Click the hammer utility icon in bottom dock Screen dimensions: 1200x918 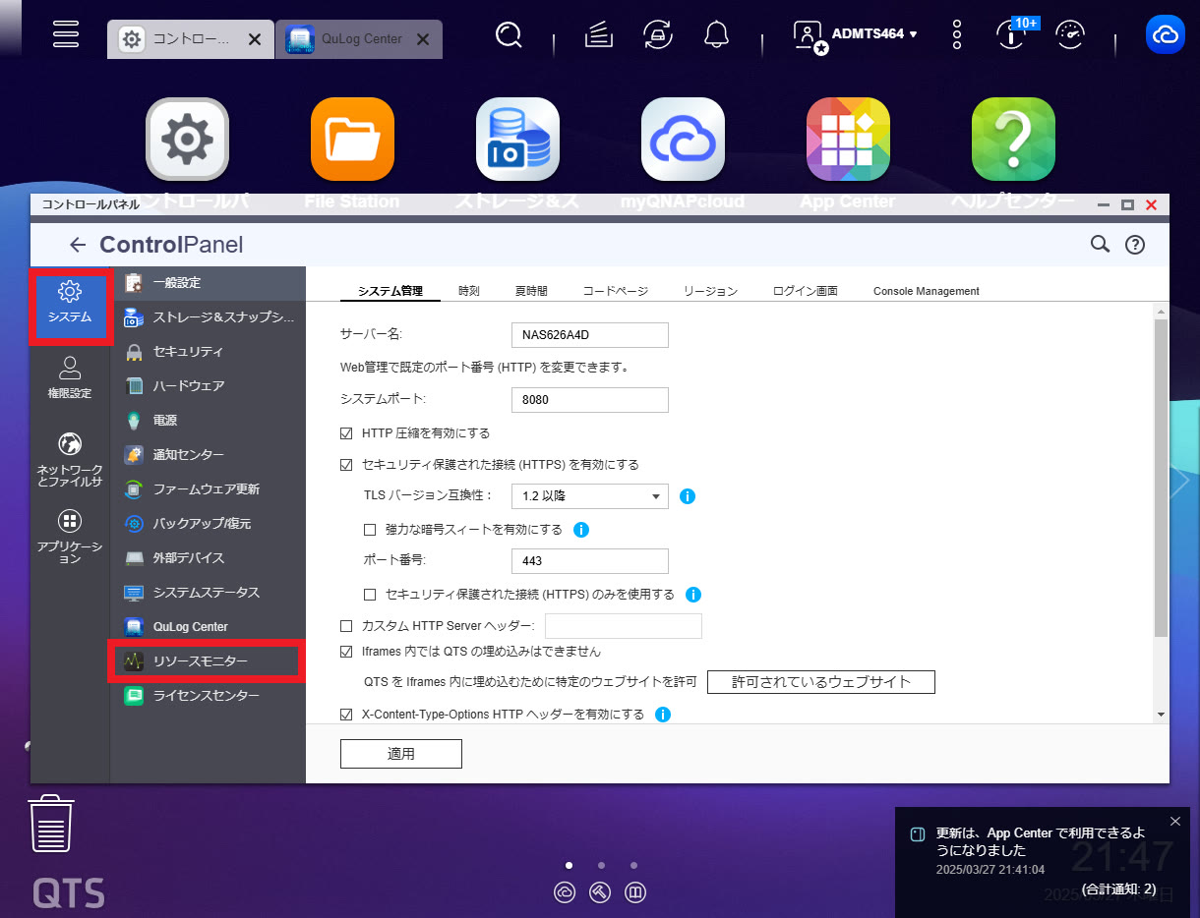(600, 892)
